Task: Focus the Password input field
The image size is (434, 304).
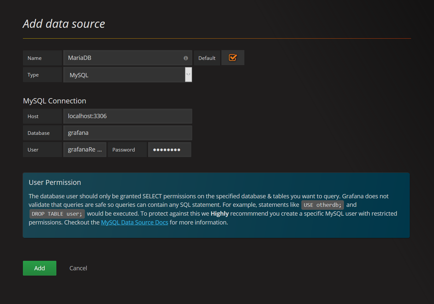Action: click(170, 150)
